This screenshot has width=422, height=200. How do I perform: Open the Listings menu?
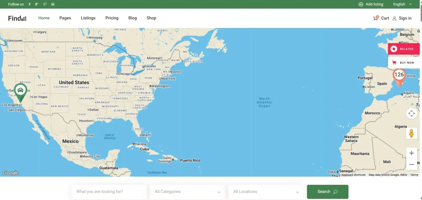[88, 18]
